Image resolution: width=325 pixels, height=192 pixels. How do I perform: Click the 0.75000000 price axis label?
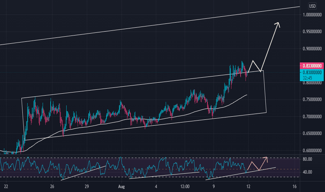pos(312,99)
